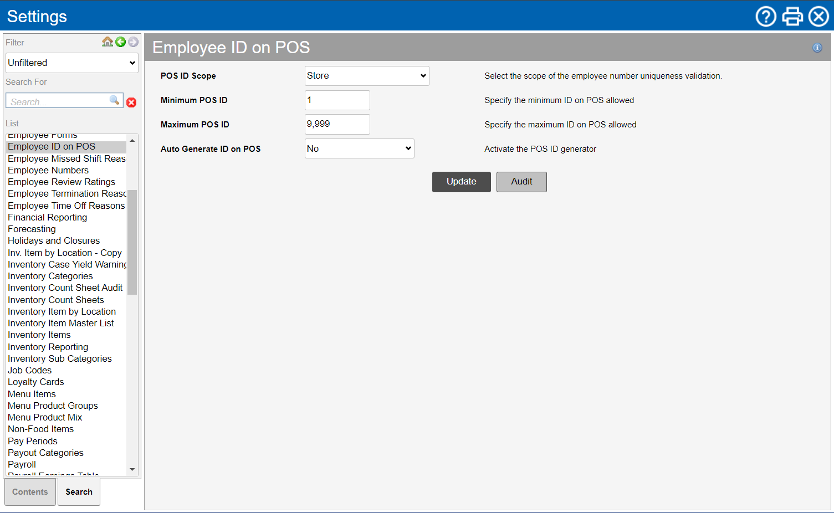Click into the Minimum POS ID field
Image resolution: width=834 pixels, height=513 pixels.
point(337,100)
